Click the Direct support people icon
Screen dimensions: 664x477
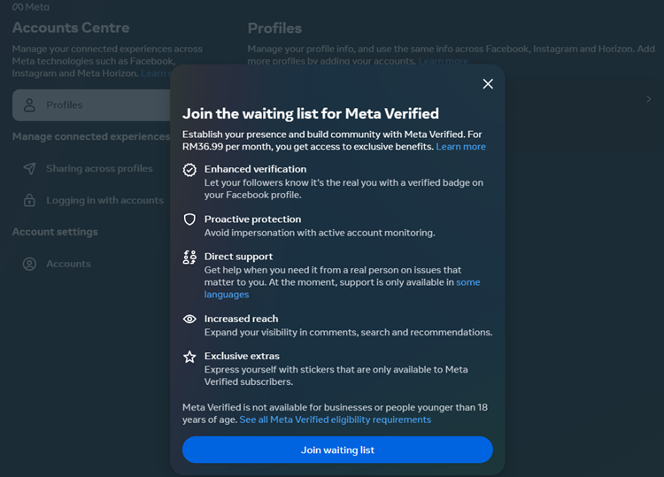point(189,257)
